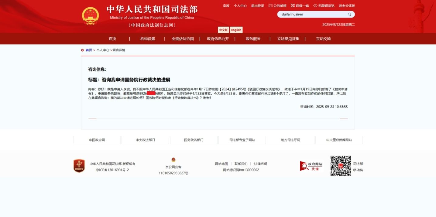
Task: Expand the 国务院各部门 links box
Action: click(194, 140)
